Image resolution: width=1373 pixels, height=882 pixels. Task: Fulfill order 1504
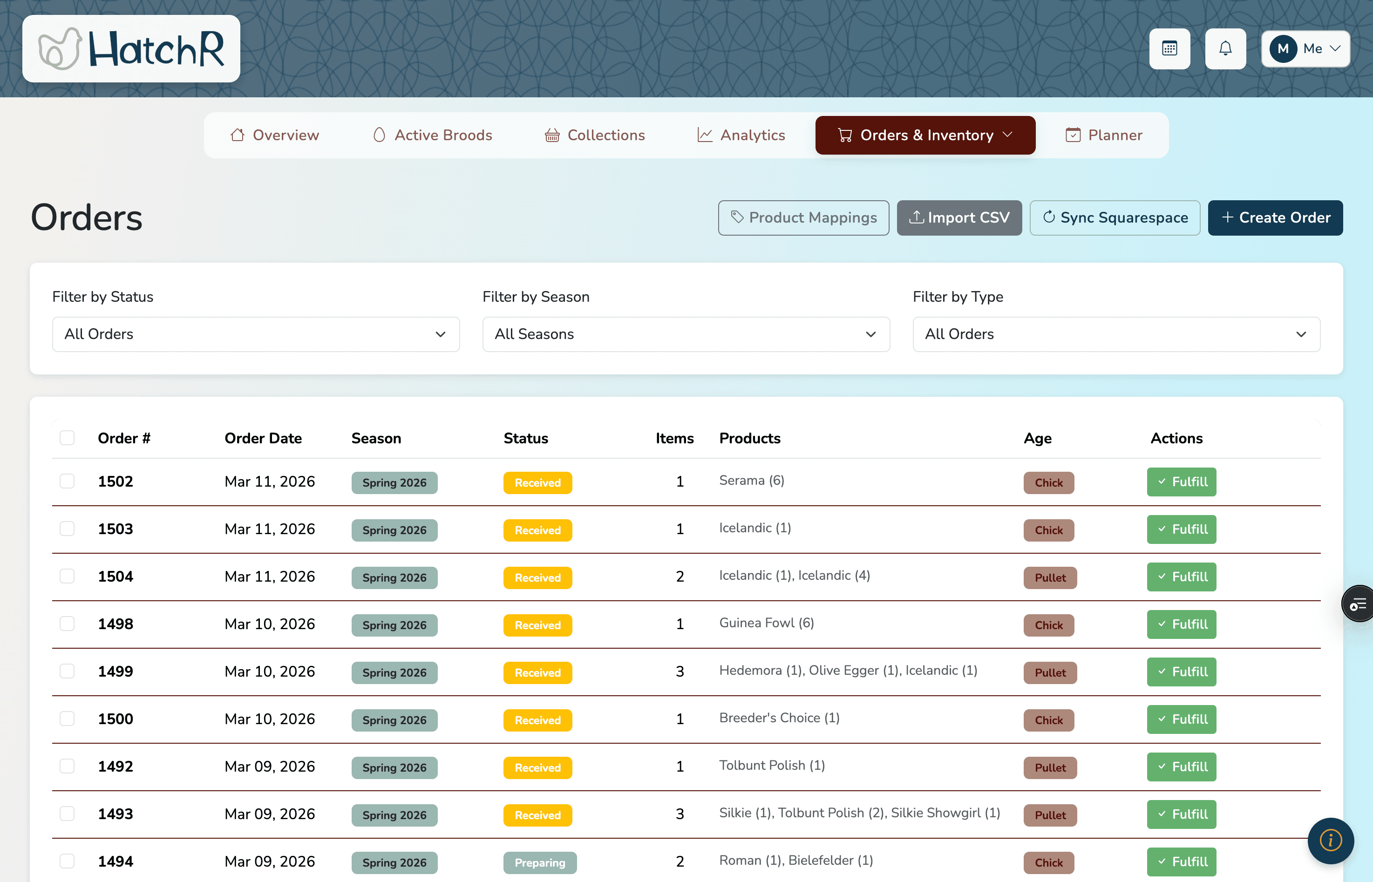click(1181, 577)
